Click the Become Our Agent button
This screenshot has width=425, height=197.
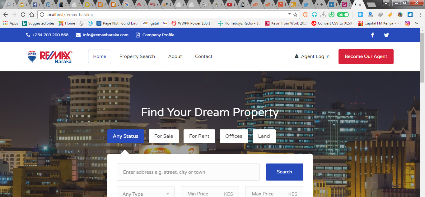tap(366, 56)
